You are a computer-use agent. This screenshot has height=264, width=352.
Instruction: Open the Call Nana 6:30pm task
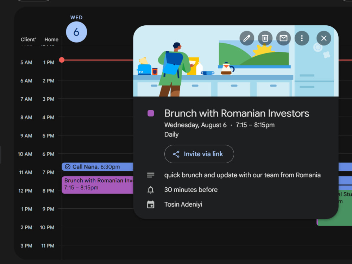point(98,166)
